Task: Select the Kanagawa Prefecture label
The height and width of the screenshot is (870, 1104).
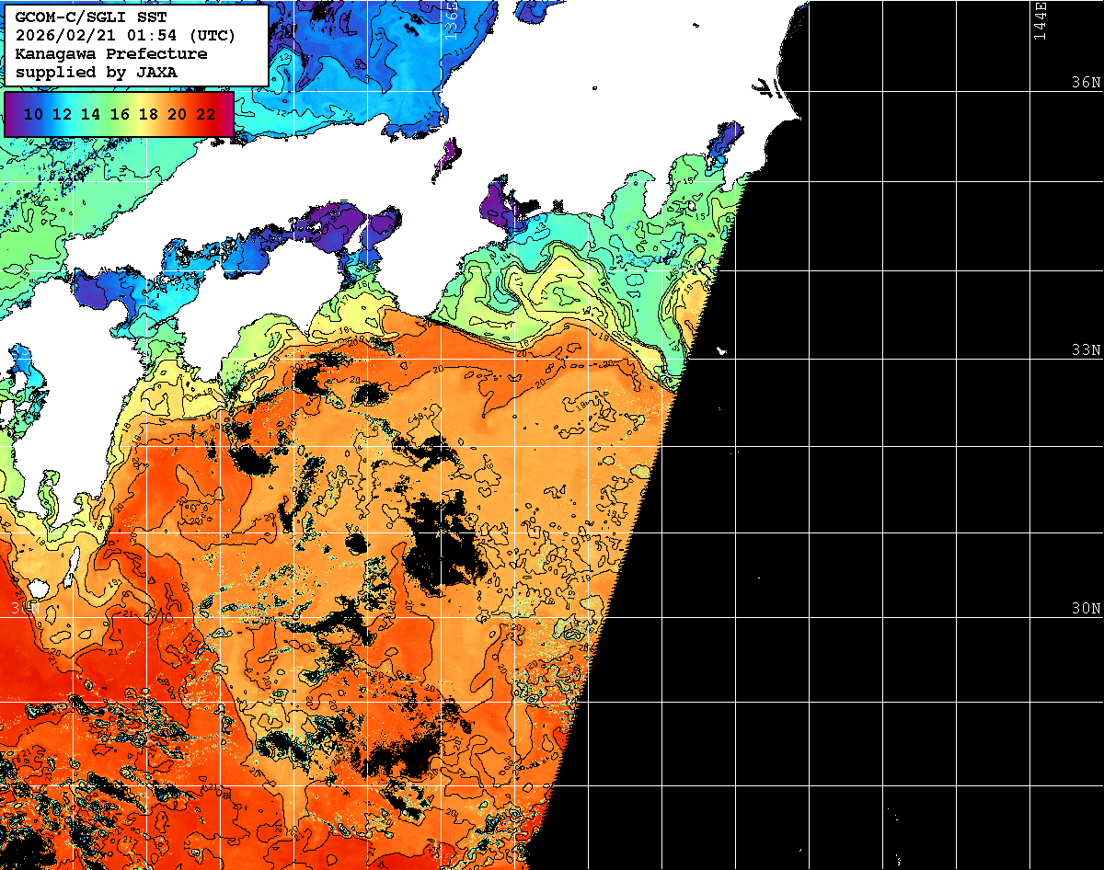Action: (x=110, y=53)
